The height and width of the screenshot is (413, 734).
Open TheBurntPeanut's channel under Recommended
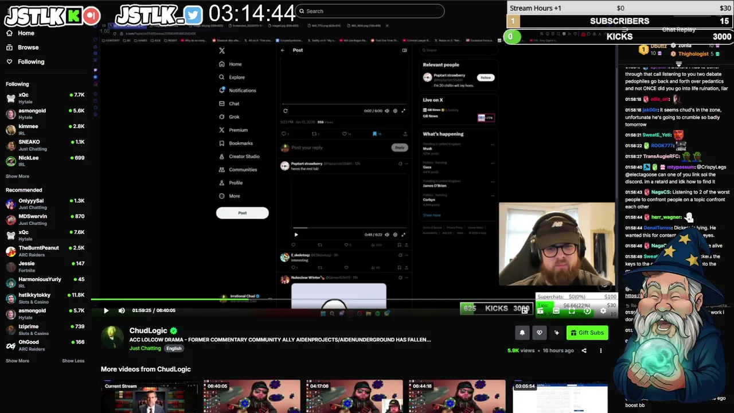pos(45,251)
